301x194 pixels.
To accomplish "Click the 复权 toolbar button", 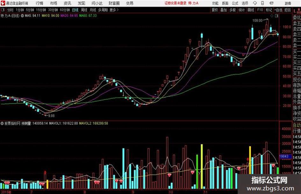I will click(215, 10).
